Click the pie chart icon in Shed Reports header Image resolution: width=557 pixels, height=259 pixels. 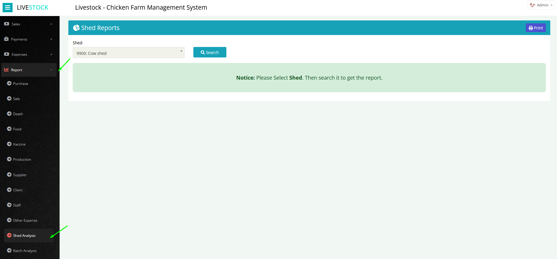pos(76,28)
